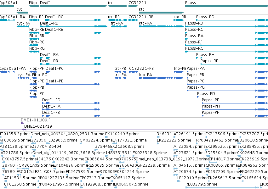
Task: Select EST RE03379.5prime
Action: point(222,187)
